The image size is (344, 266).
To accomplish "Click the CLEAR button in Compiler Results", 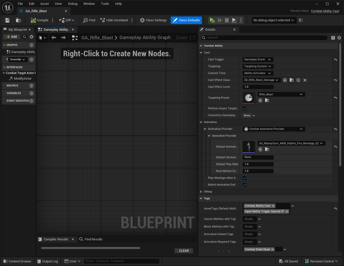I will [184, 251].
